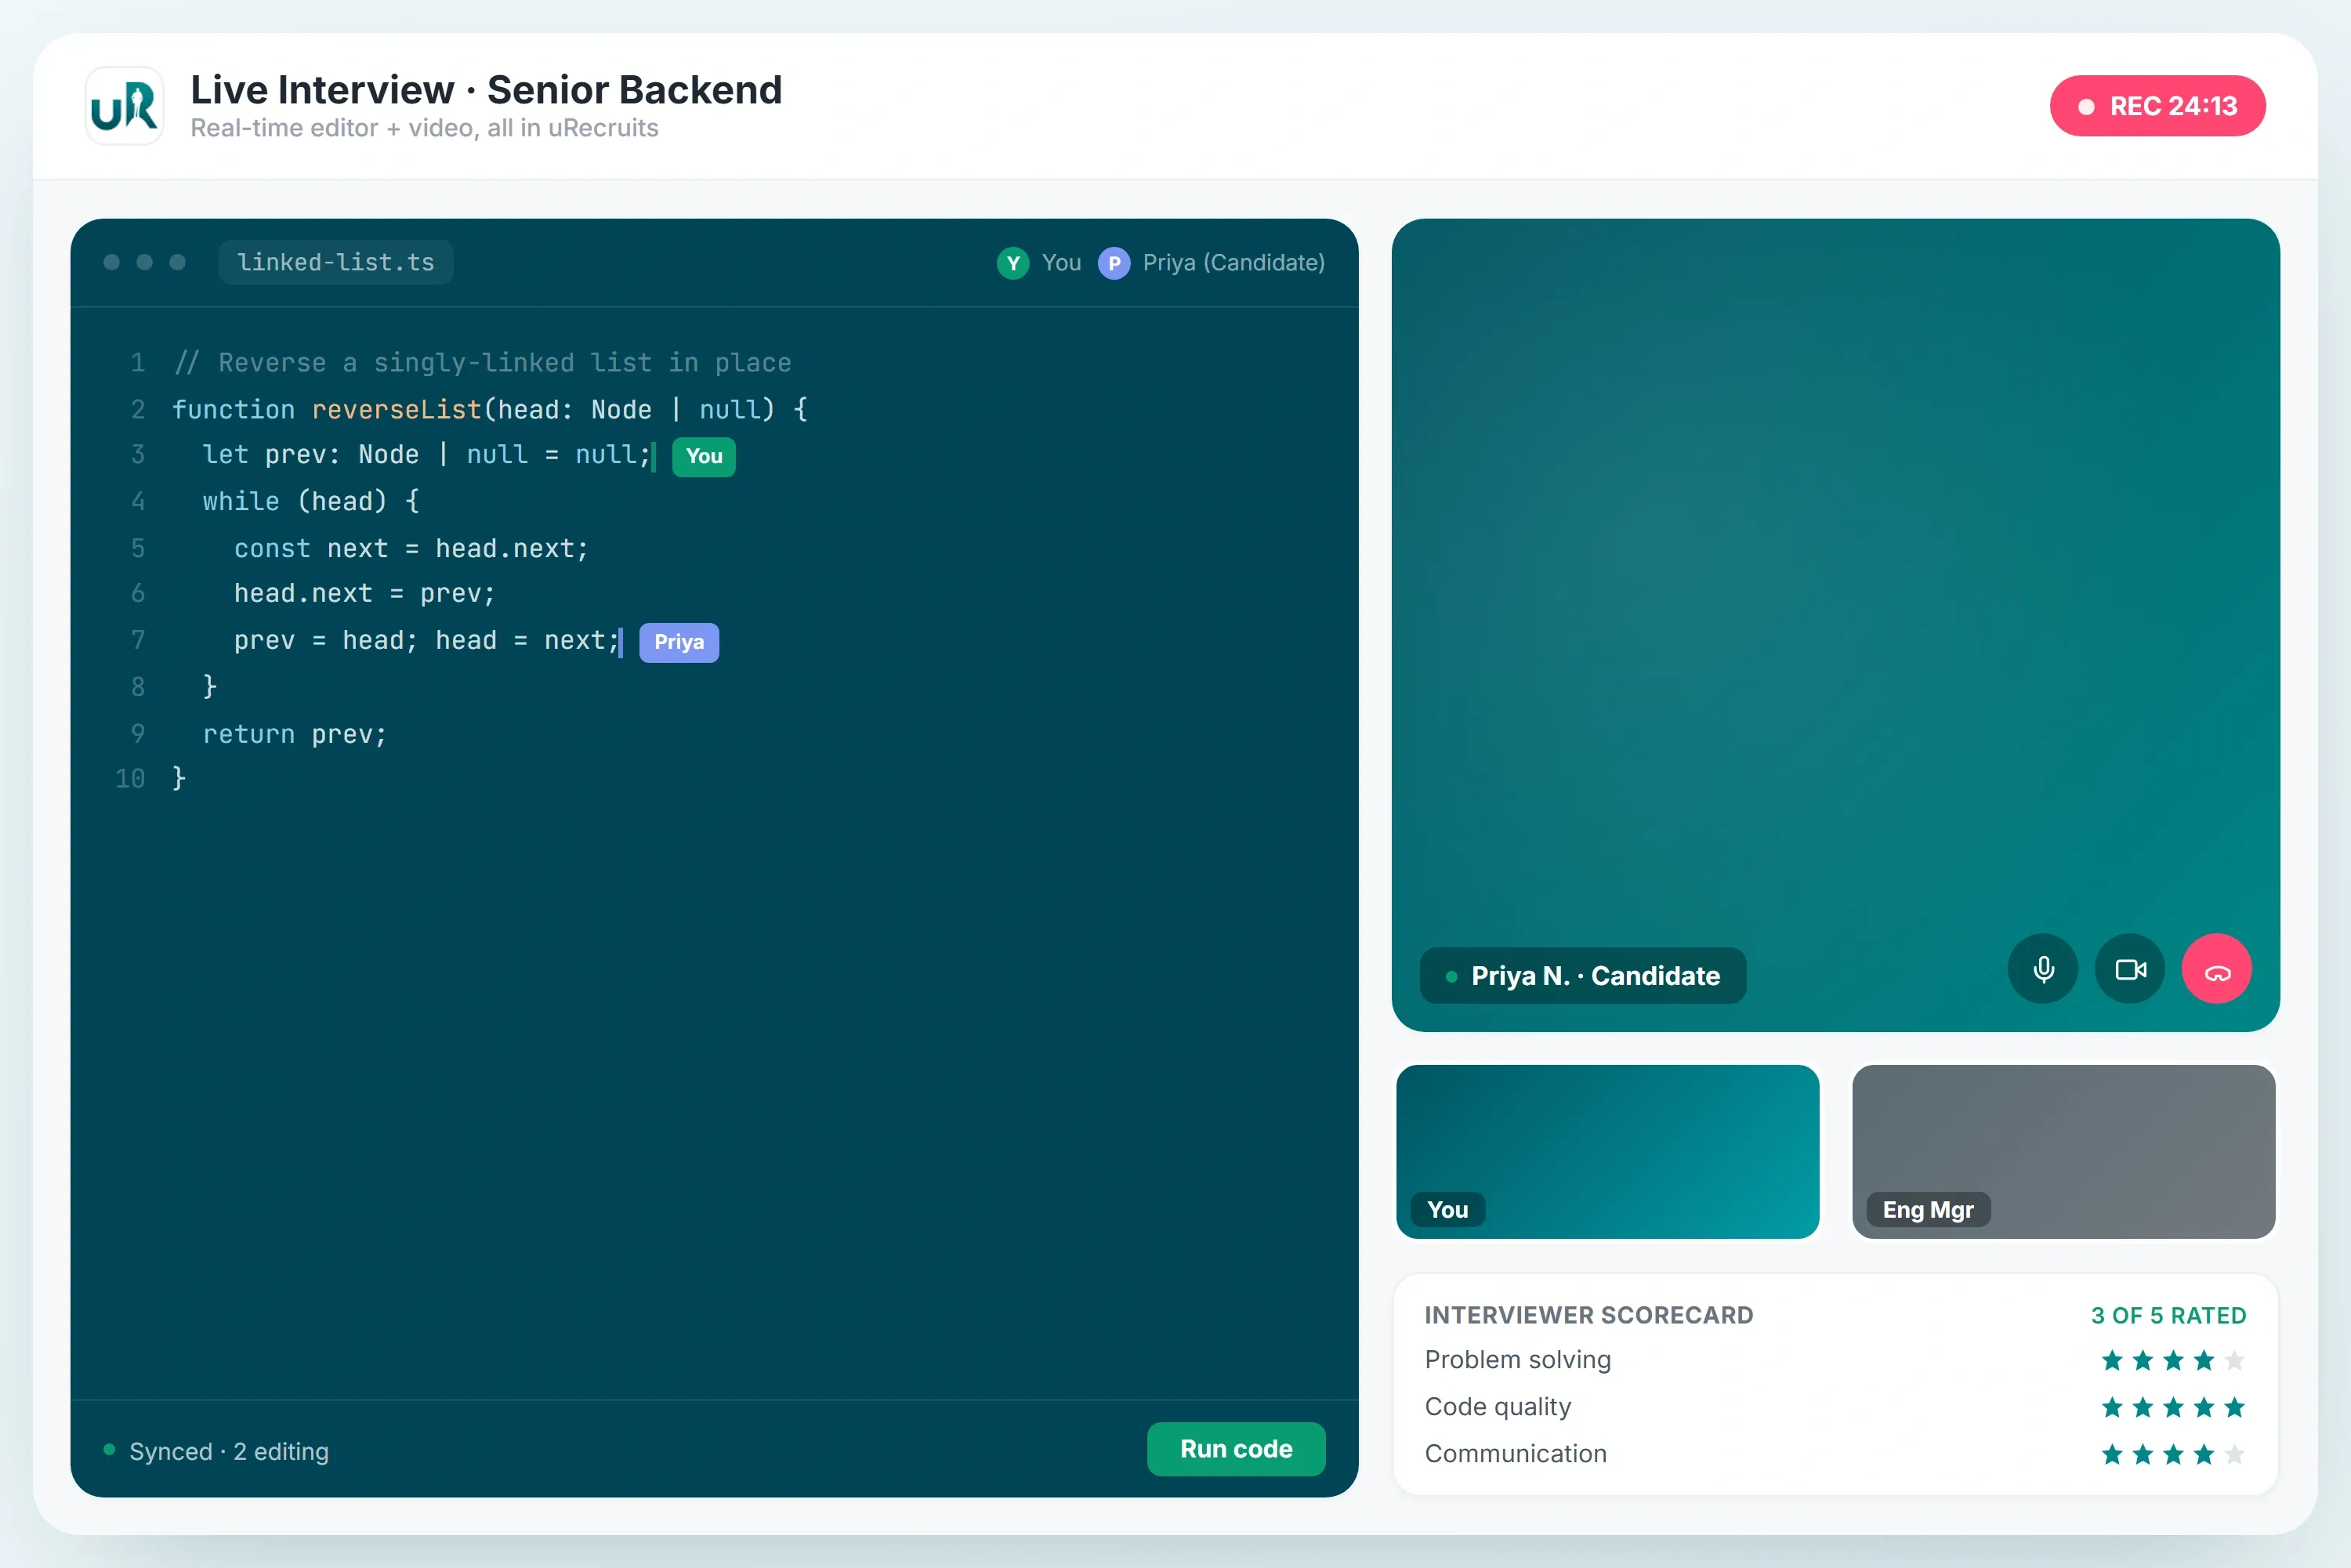Click the 'Live Interview · Senior Backend' title
The height and width of the screenshot is (1568, 2351).
[486, 90]
